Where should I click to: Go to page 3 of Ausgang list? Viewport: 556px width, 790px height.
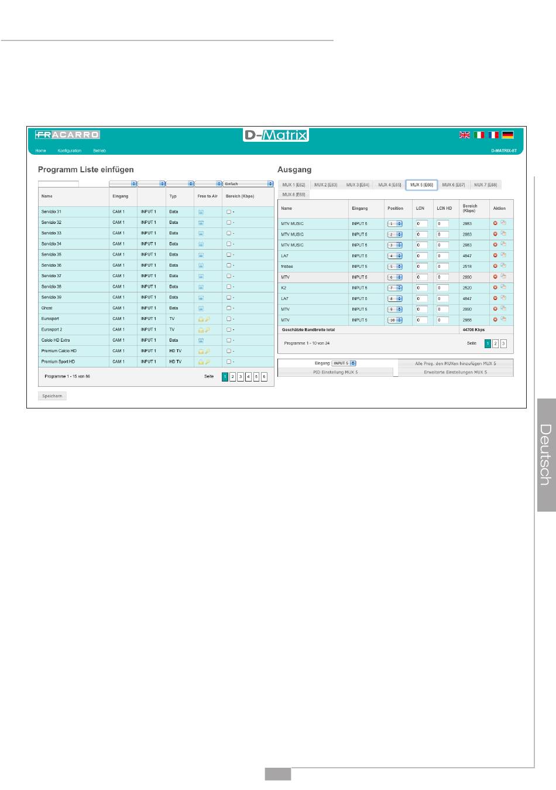point(503,343)
